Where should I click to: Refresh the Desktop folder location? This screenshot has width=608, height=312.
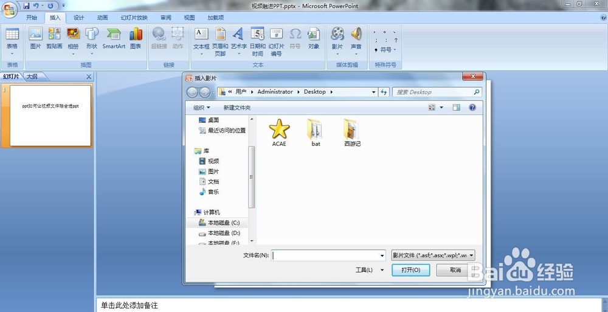384,92
